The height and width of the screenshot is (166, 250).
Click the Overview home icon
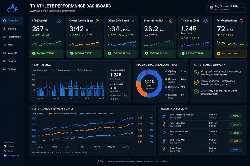(4, 21)
